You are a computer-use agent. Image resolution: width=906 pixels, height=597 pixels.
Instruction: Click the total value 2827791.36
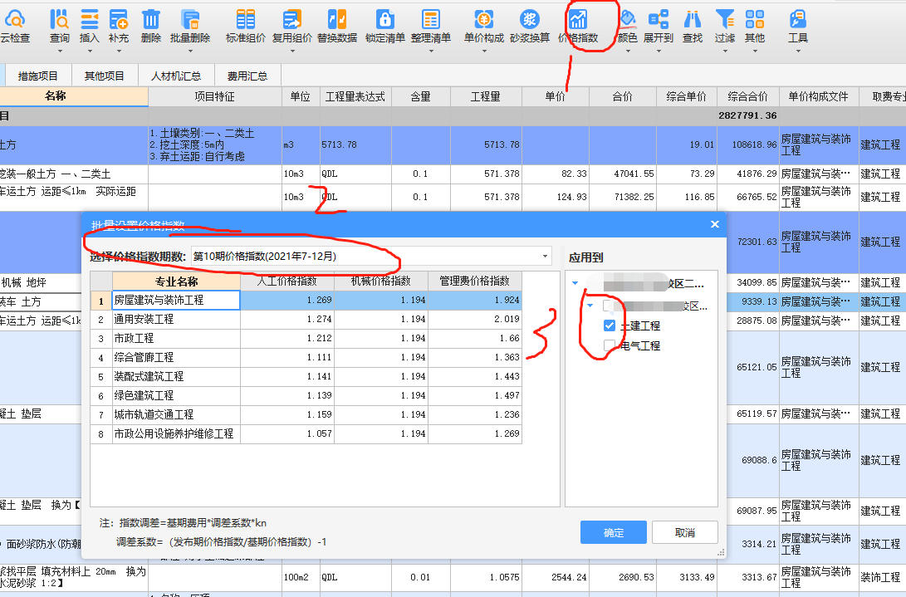747,115
